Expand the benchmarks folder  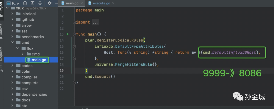tap(12, 37)
